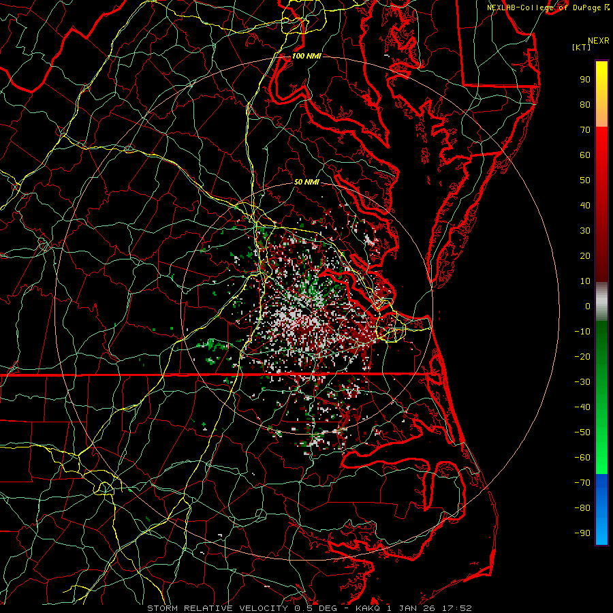
Task: Click the 0 value on velocity scale
Action: [588, 306]
